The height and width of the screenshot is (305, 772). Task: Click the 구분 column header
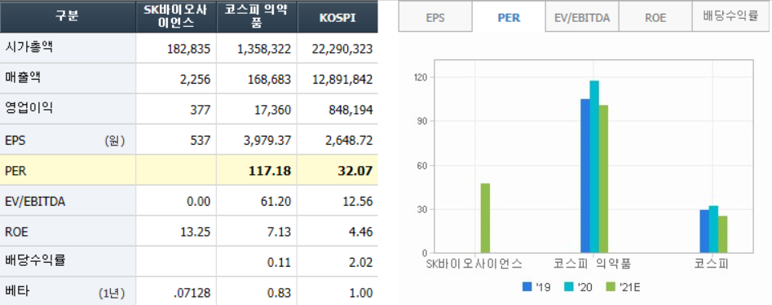[68, 17]
